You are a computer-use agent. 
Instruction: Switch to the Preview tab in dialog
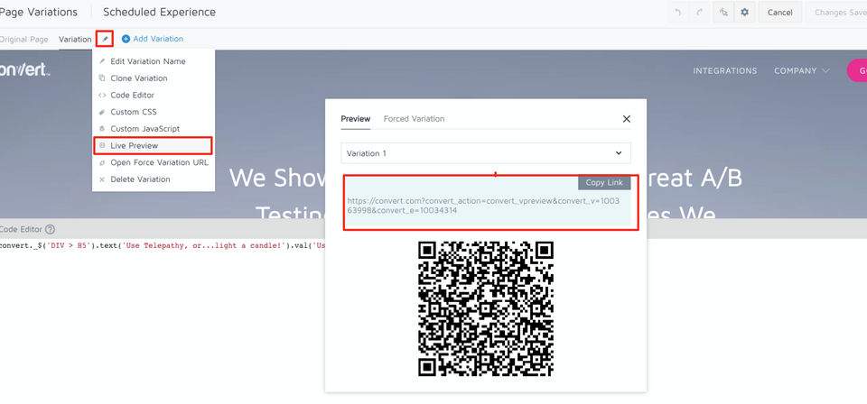click(x=356, y=119)
